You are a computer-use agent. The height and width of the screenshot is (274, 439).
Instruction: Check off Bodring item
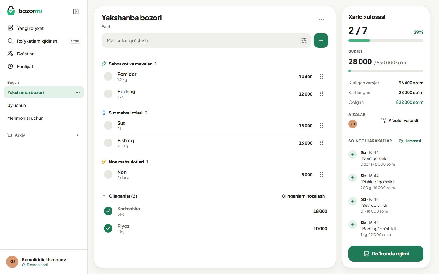pos(108,94)
